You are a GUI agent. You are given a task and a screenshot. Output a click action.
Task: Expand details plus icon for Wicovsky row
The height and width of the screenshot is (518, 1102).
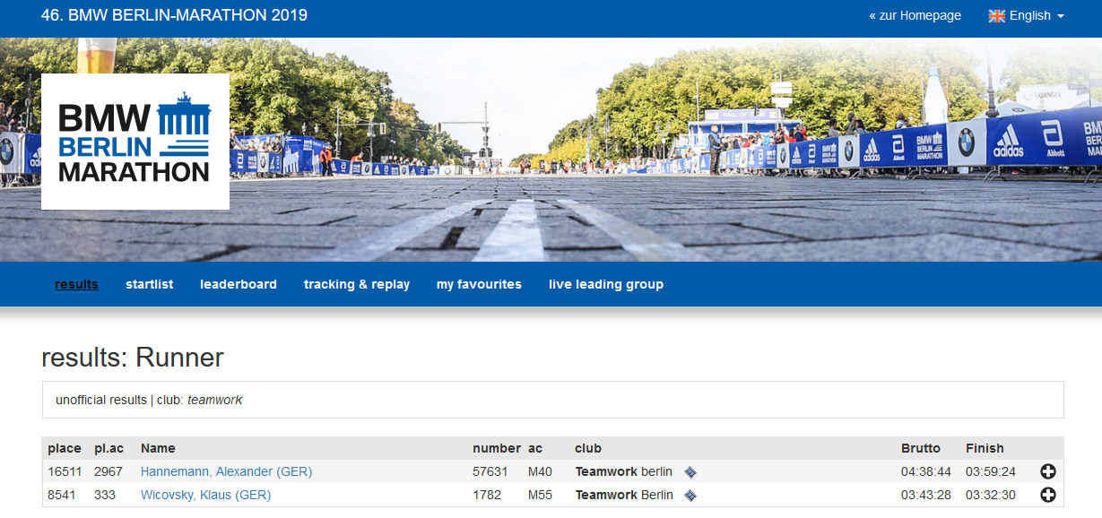[1047, 495]
